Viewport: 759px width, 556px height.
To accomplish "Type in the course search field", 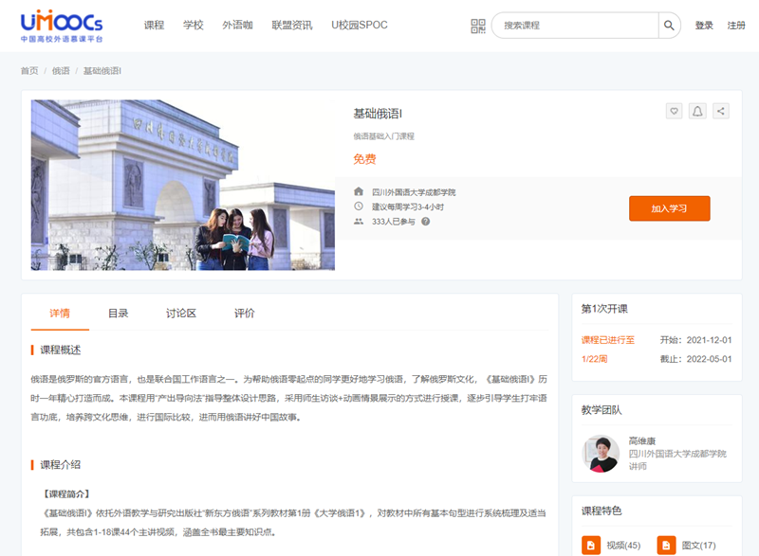I will 576,26.
